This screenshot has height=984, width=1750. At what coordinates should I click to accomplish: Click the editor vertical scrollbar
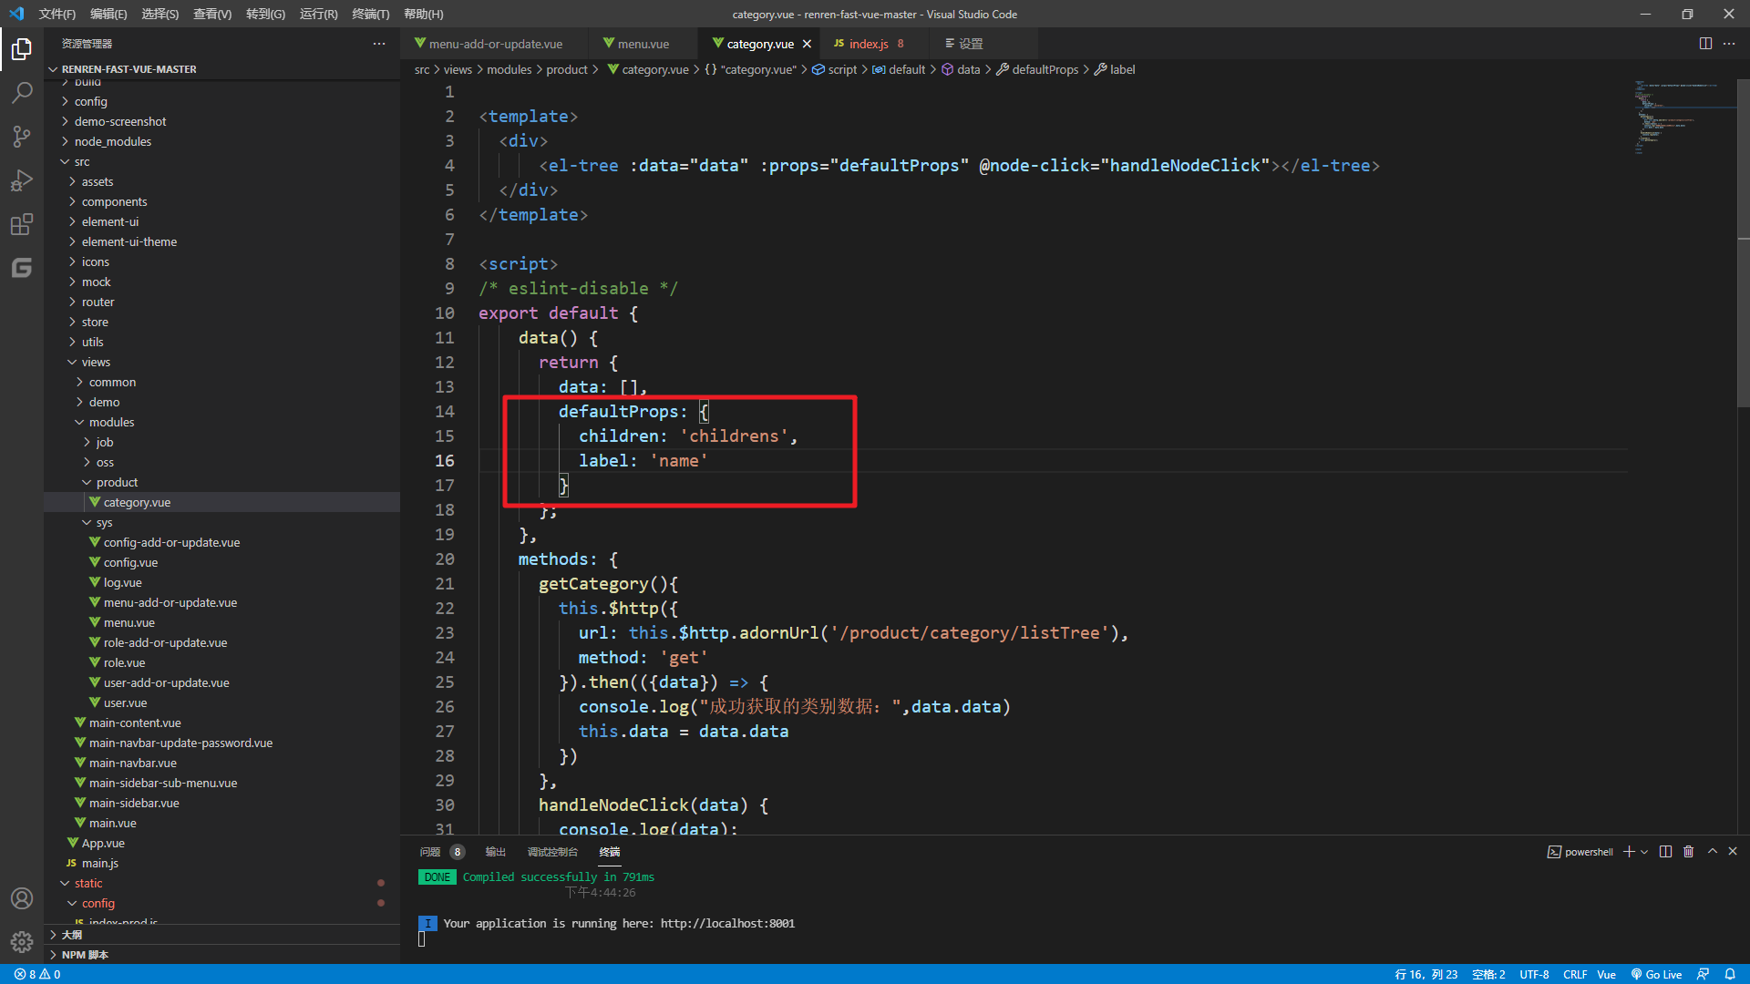(x=1743, y=243)
